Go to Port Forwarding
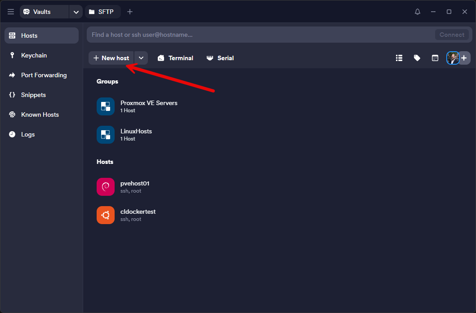The height and width of the screenshot is (313, 476). pos(42,75)
